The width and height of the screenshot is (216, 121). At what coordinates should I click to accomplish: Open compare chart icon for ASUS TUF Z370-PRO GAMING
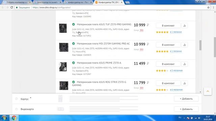pos(185,26)
